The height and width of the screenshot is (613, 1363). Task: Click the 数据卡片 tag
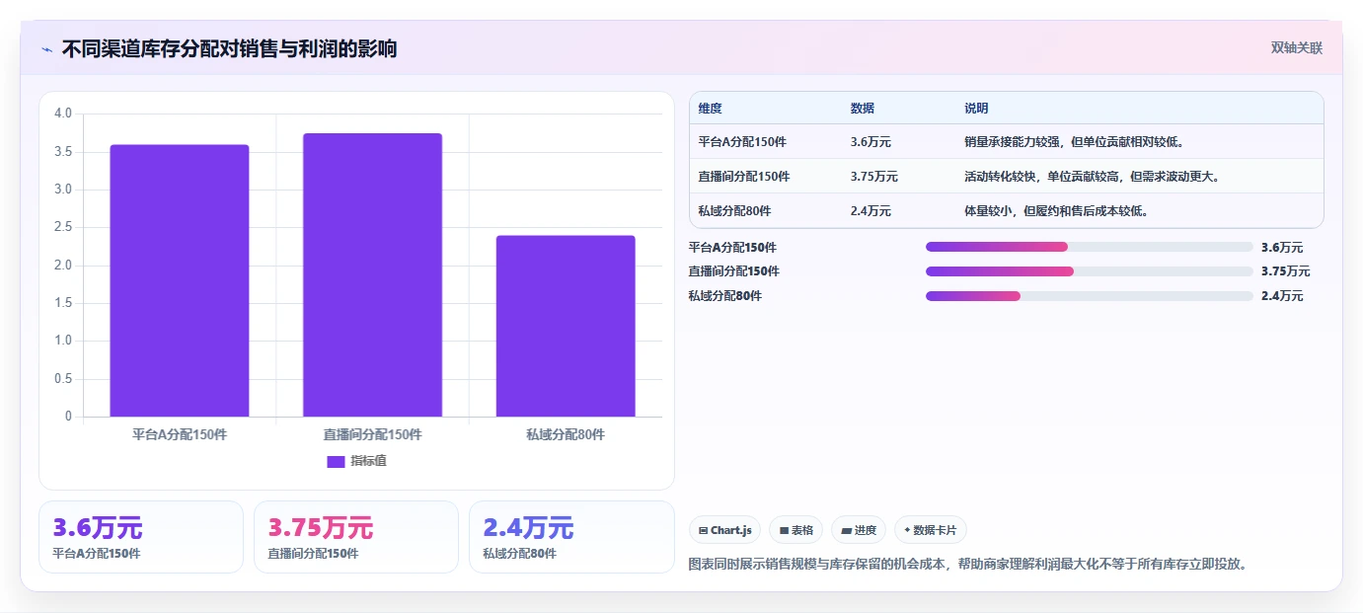point(931,530)
